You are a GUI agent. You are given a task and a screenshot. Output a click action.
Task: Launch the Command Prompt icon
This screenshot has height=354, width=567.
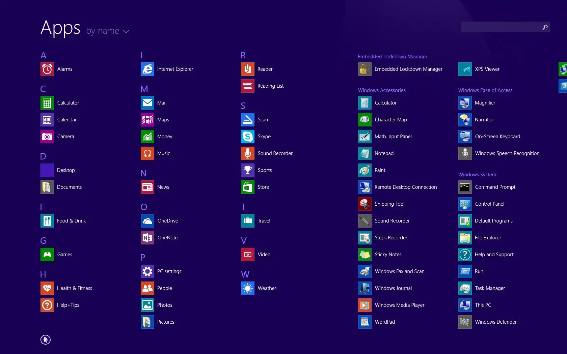pyautogui.click(x=465, y=187)
